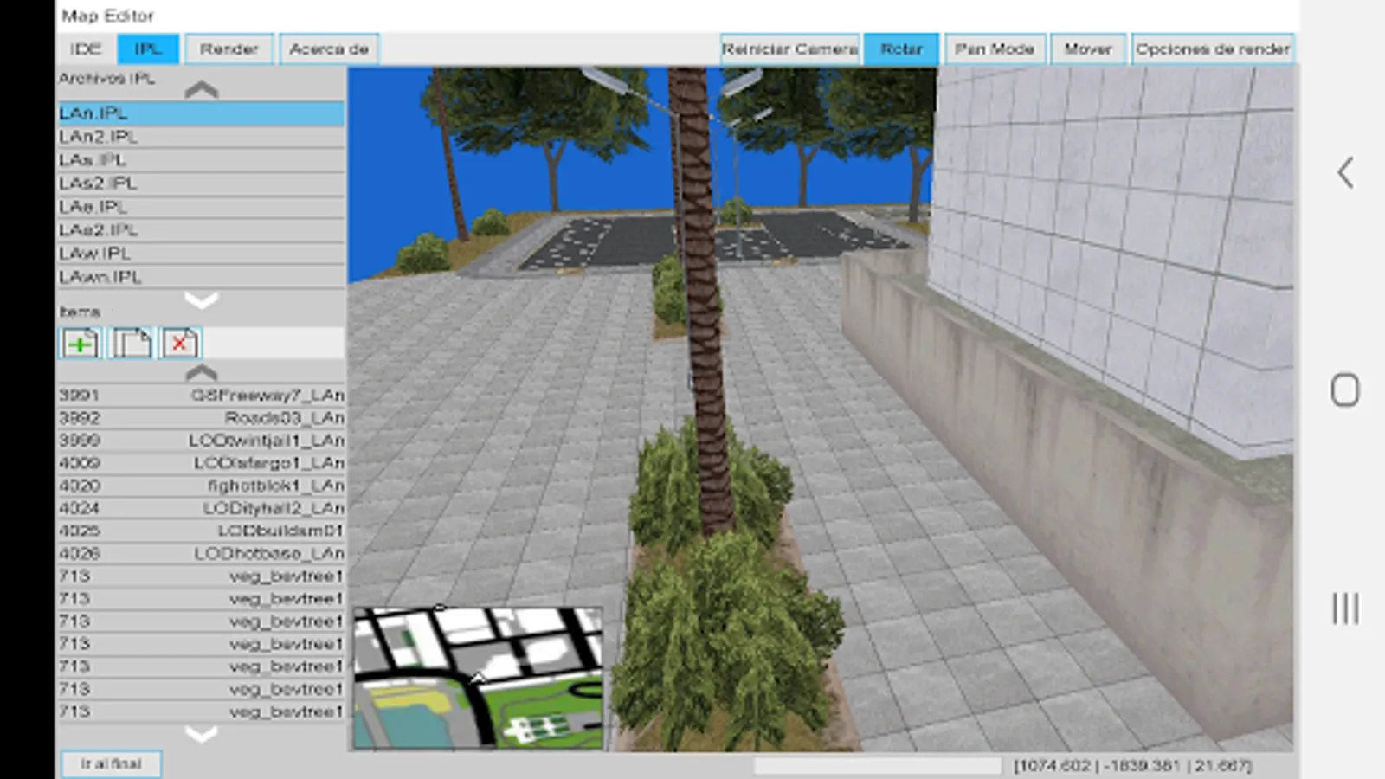Select LAw.IPL file
Image resolution: width=1385 pixels, height=779 pixels.
201,254
